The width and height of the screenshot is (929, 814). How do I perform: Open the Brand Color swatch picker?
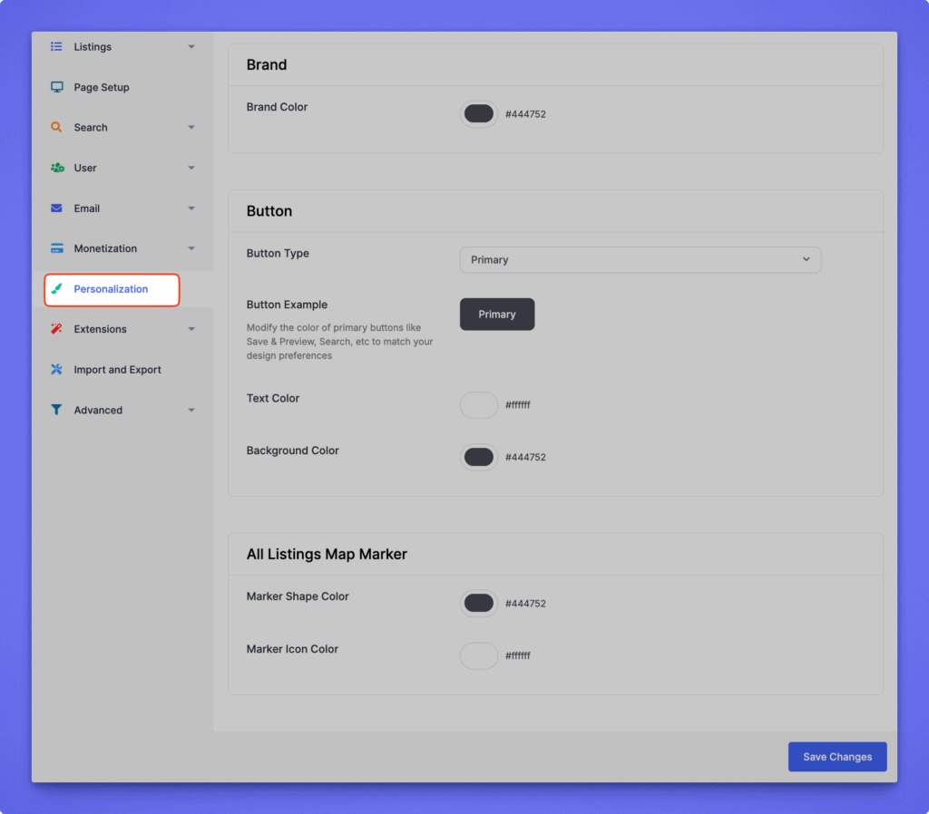pyautogui.click(x=479, y=114)
